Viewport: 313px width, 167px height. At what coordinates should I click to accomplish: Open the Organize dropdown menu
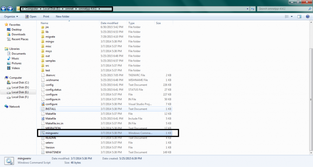point(11,16)
